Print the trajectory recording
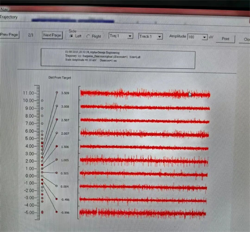Image resolution: width=250 pixels, height=232 pixels. tap(225, 39)
